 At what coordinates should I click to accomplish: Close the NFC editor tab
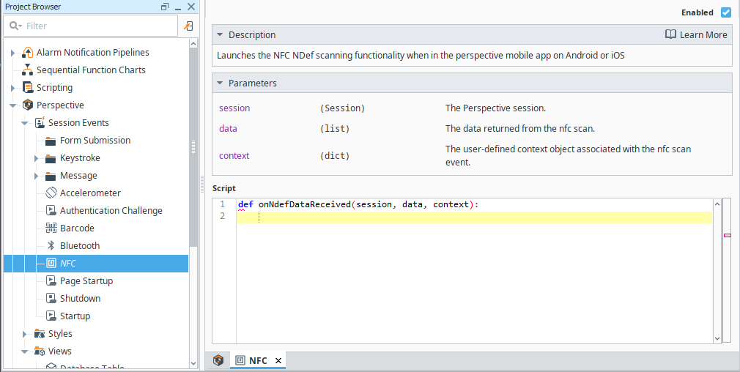278,361
